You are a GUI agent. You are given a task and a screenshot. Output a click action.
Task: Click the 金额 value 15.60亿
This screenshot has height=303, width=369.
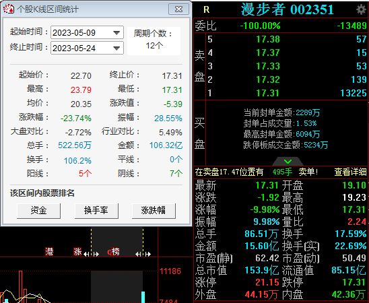point(262,246)
